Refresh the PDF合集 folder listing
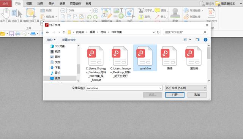 point(158,32)
